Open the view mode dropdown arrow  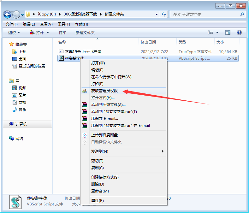tap(217, 33)
